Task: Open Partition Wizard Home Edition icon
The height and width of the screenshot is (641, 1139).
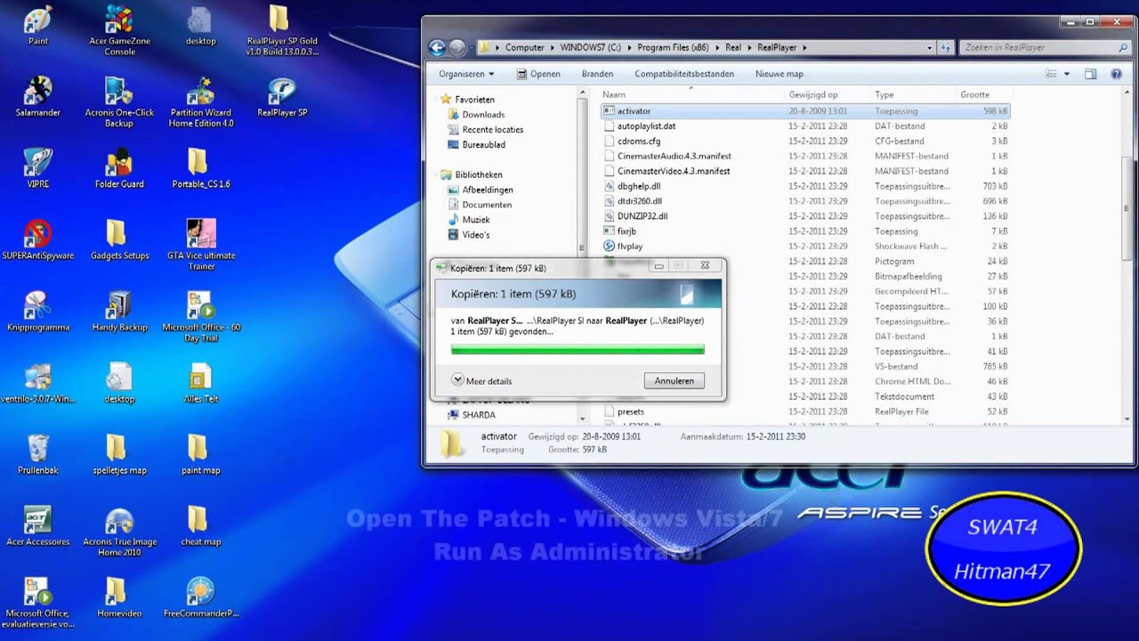Action: pyautogui.click(x=201, y=101)
